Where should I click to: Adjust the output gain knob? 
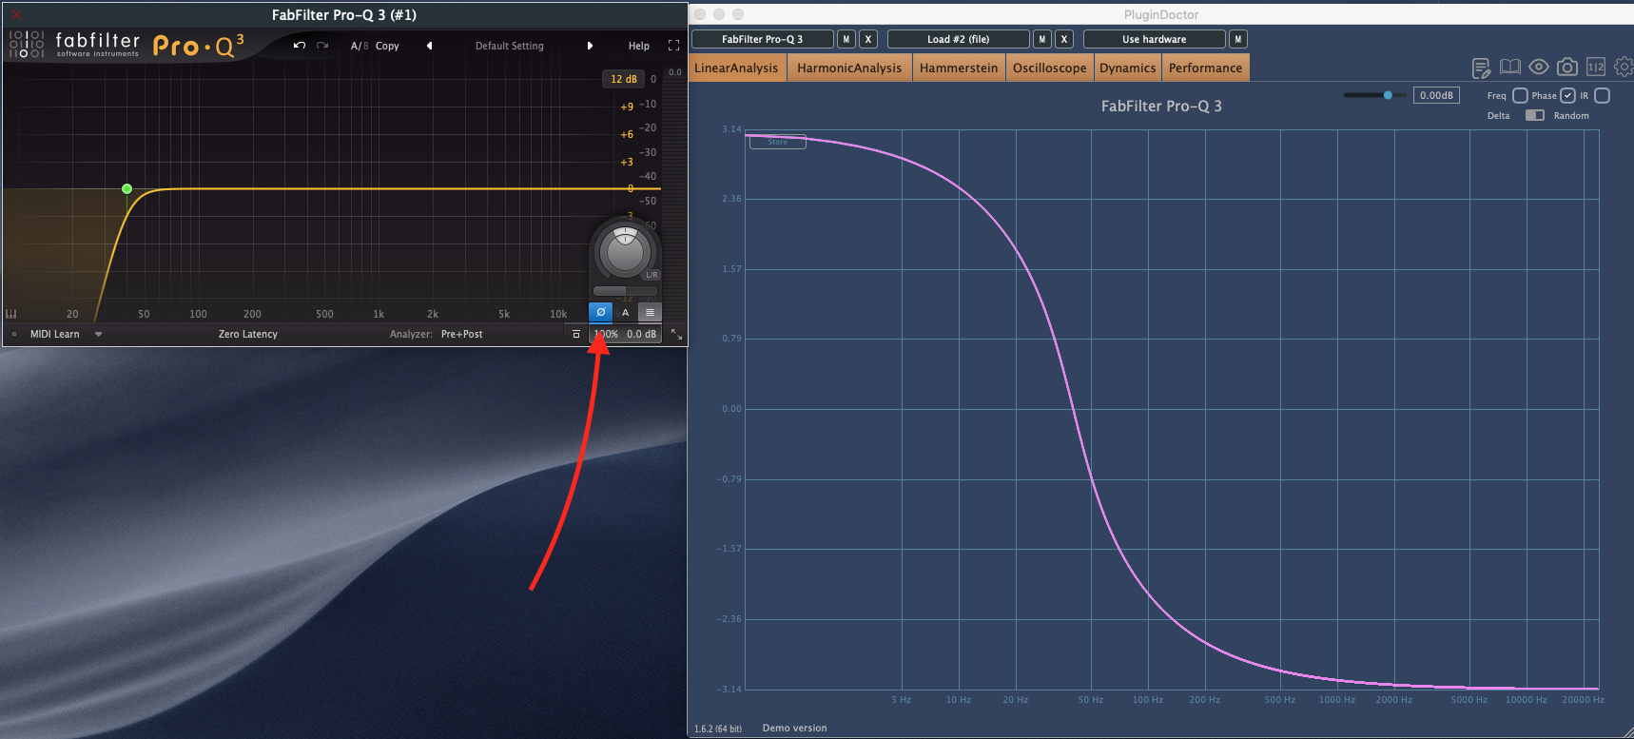624,251
